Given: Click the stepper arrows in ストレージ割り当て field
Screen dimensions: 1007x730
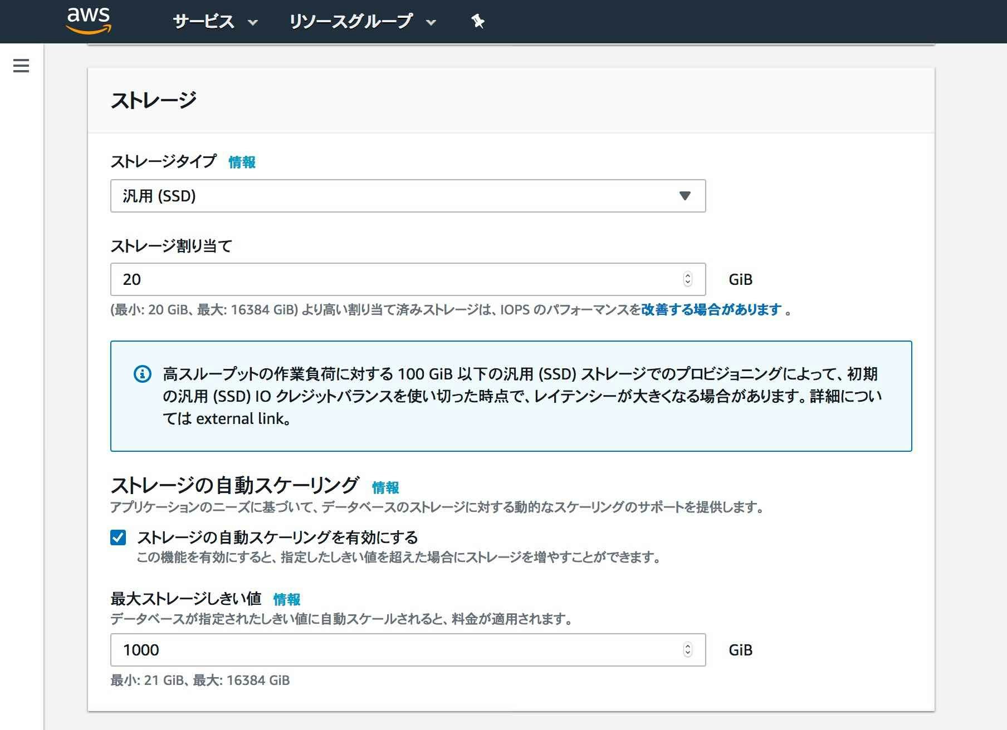Looking at the screenshot, I should tap(688, 279).
